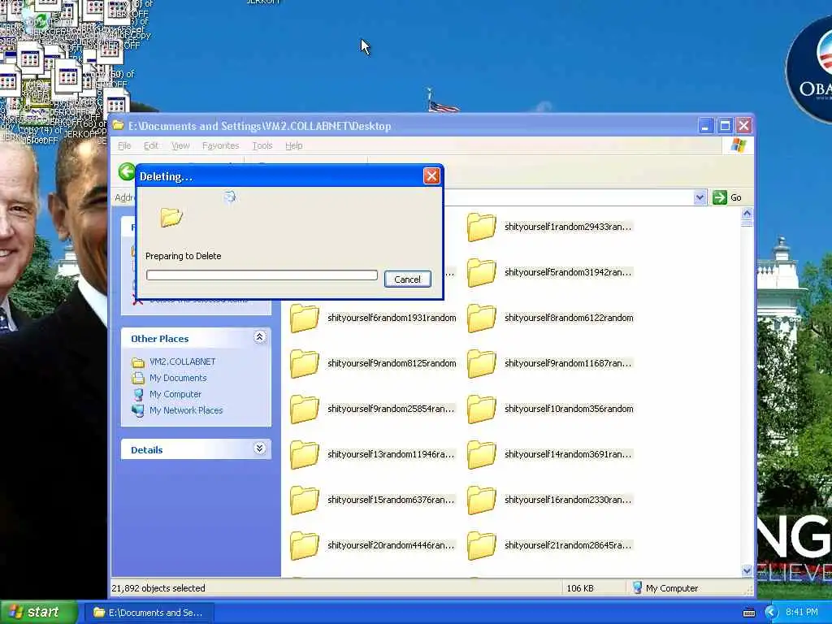Image resolution: width=832 pixels, height=624 pixels.
Task: Click the deletion progress bar
Action: (x=262, y=275)
